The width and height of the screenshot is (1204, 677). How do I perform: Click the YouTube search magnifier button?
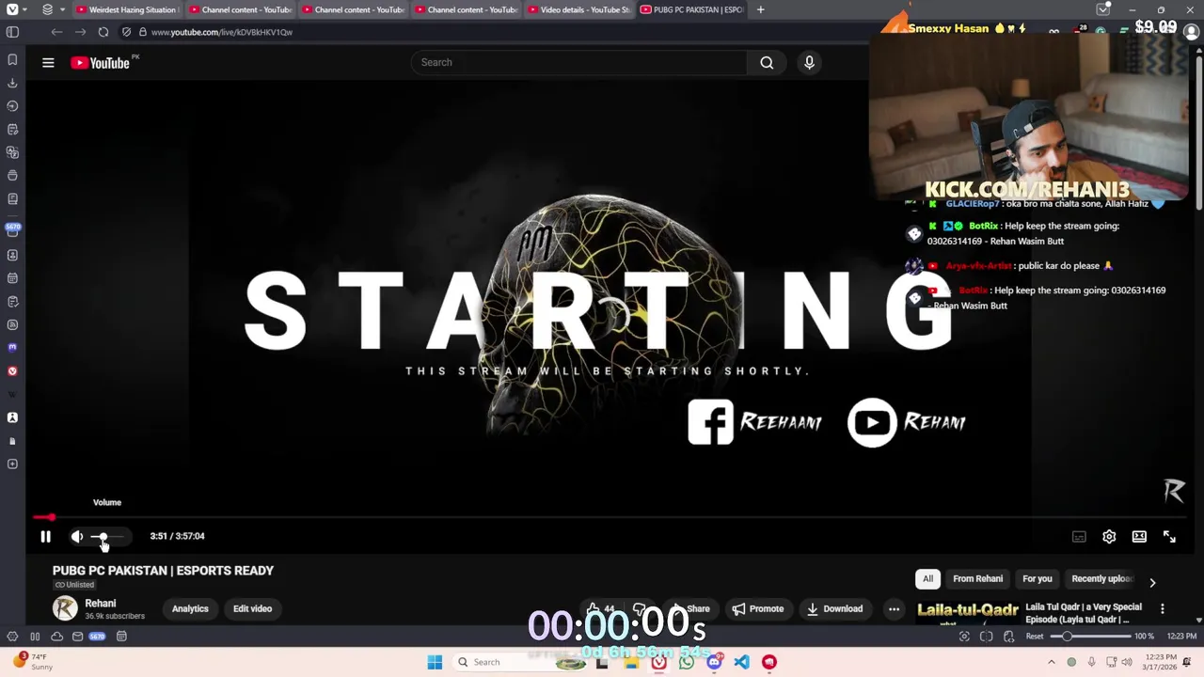coord(767,62)
